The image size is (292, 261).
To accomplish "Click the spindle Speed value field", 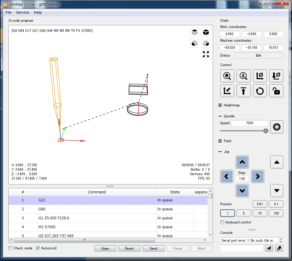I will coord(250,123).
